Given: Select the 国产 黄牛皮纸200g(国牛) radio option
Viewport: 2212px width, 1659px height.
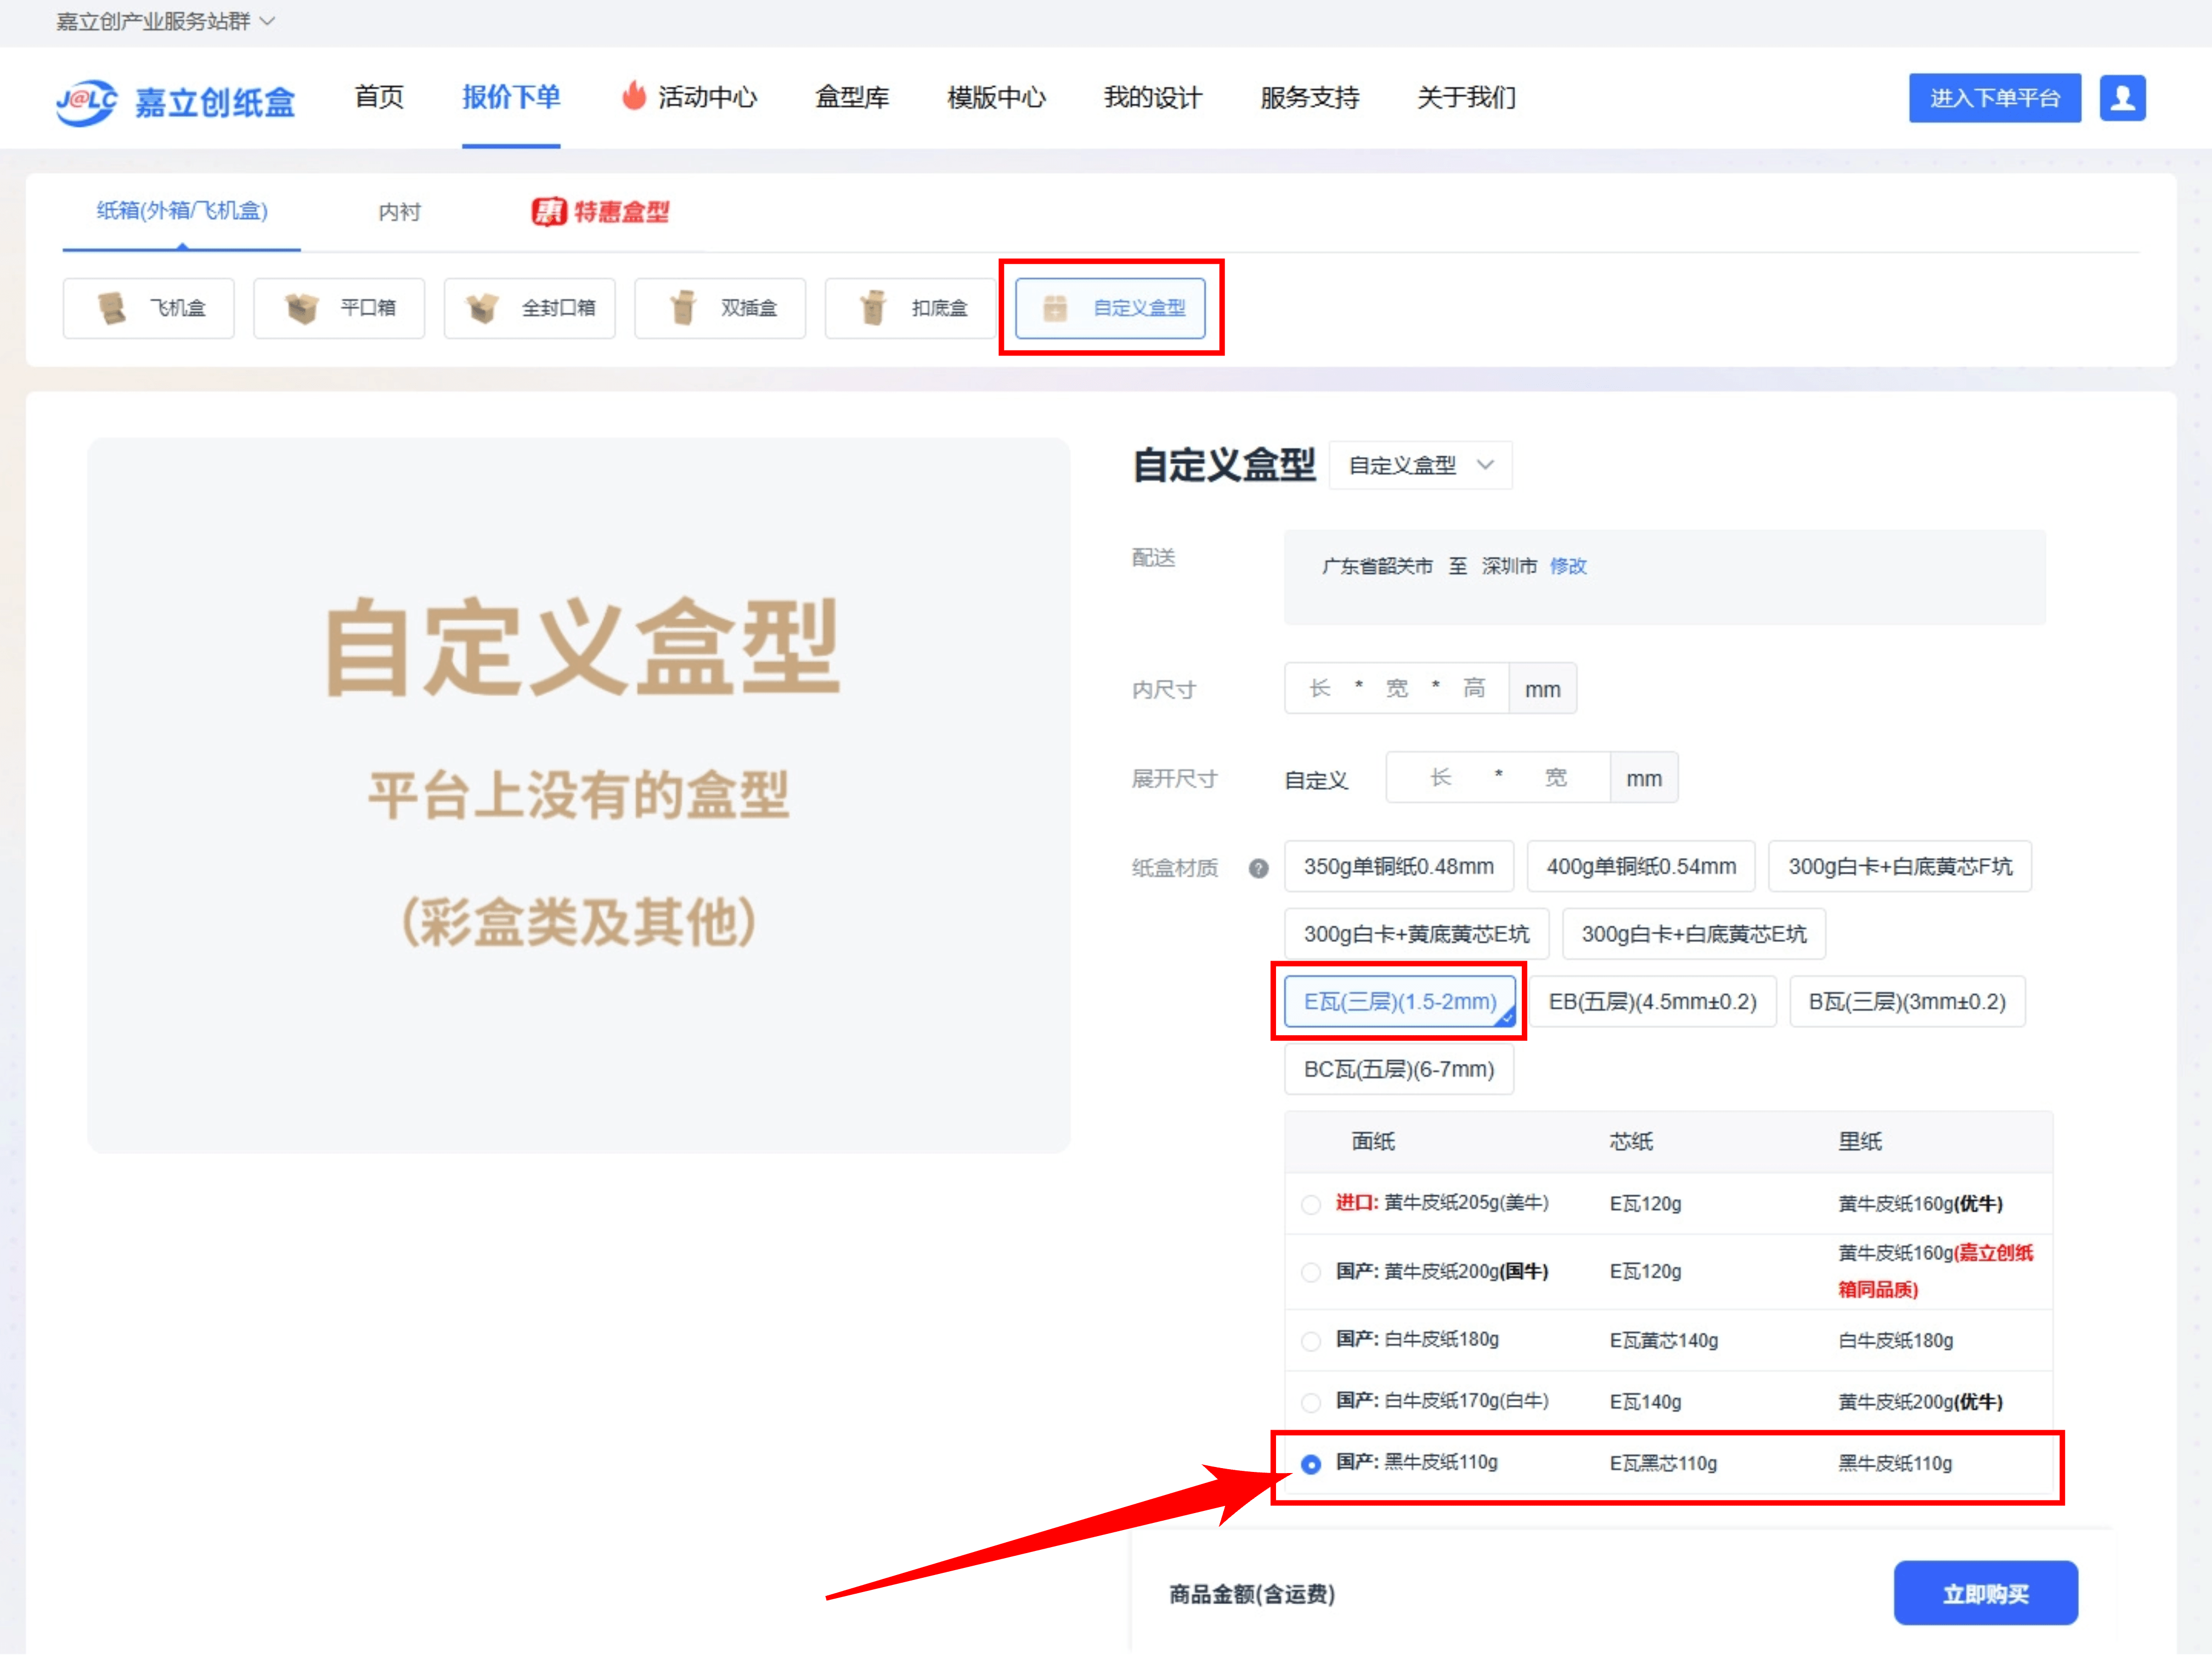Looking at the screenshot, I should 1310,1272.
